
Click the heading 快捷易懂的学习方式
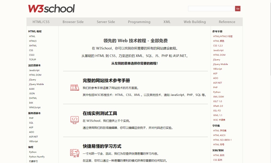click(x=102, y=146)
